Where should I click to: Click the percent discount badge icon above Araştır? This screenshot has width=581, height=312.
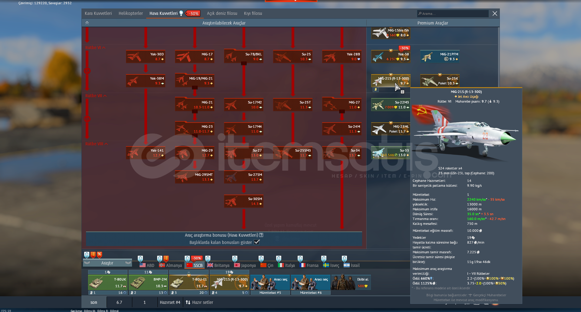pyautogui.click(x=99, y=255)
